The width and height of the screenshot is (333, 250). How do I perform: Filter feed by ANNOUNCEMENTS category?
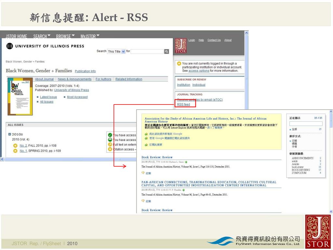303,158
